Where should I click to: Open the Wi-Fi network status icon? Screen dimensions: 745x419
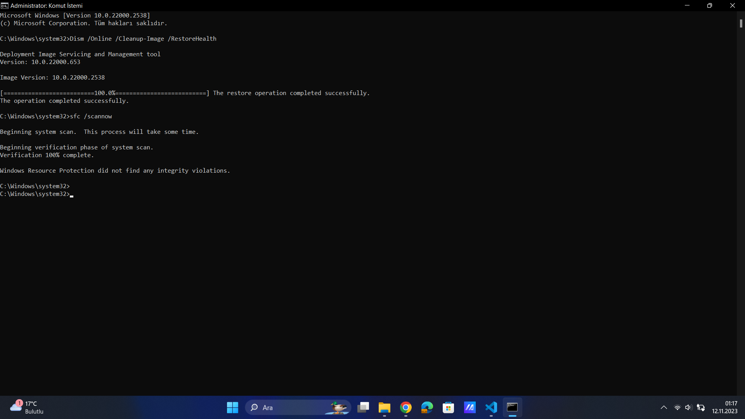click(677, 407)
